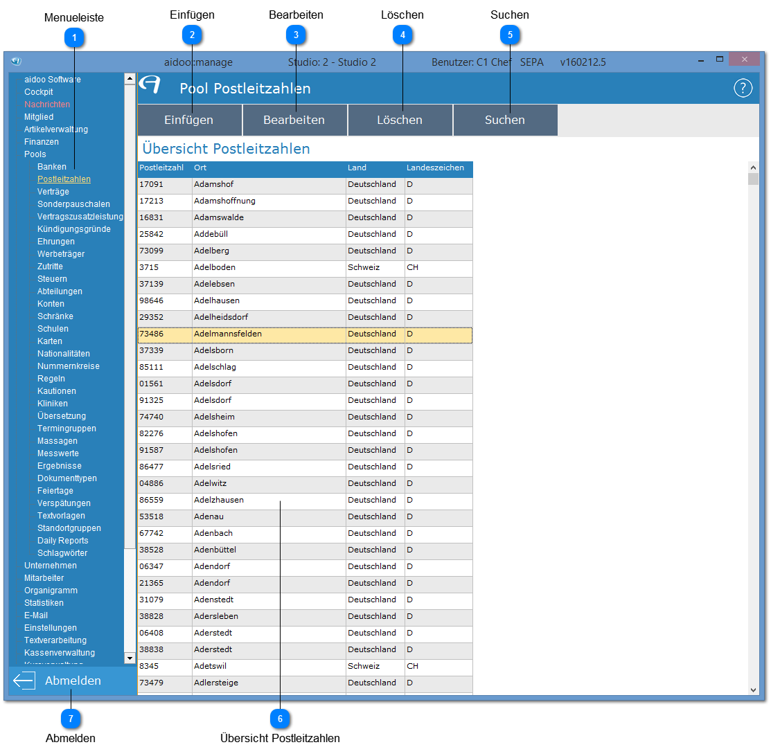Select Abteilungen in sidebar
Viewport: 771px width, 756px height.
pos(60,291)
